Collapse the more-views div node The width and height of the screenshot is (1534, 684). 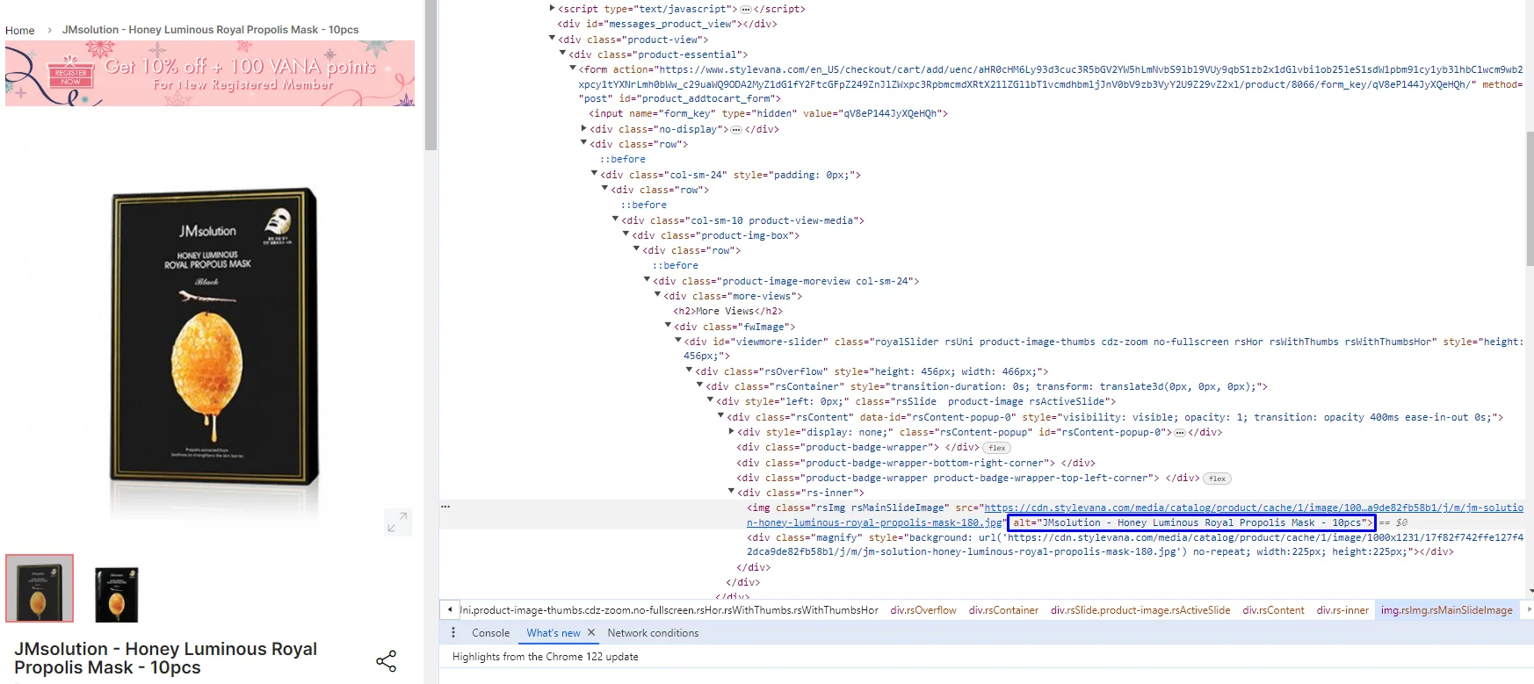(x=657, y=295)
